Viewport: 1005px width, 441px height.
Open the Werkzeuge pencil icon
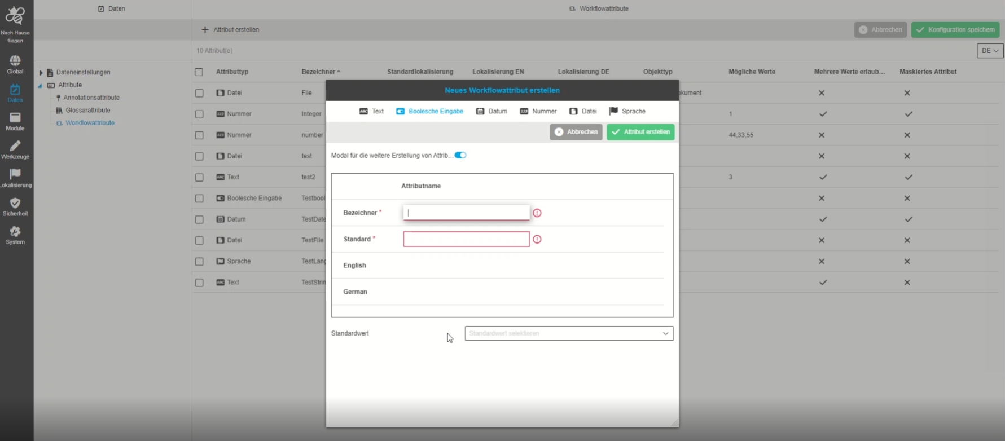(x=15, y=145)
